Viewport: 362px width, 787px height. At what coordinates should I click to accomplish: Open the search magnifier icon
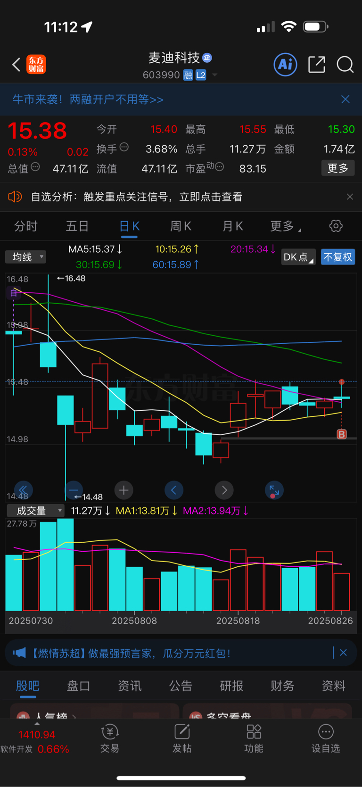tap(345, 65)
